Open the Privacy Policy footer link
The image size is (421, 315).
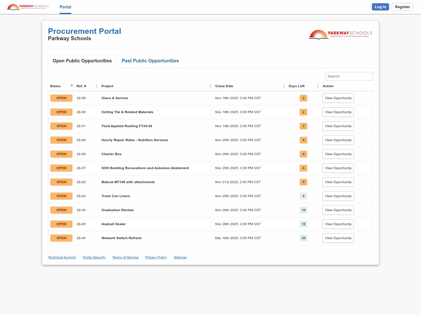pos(156,257)
